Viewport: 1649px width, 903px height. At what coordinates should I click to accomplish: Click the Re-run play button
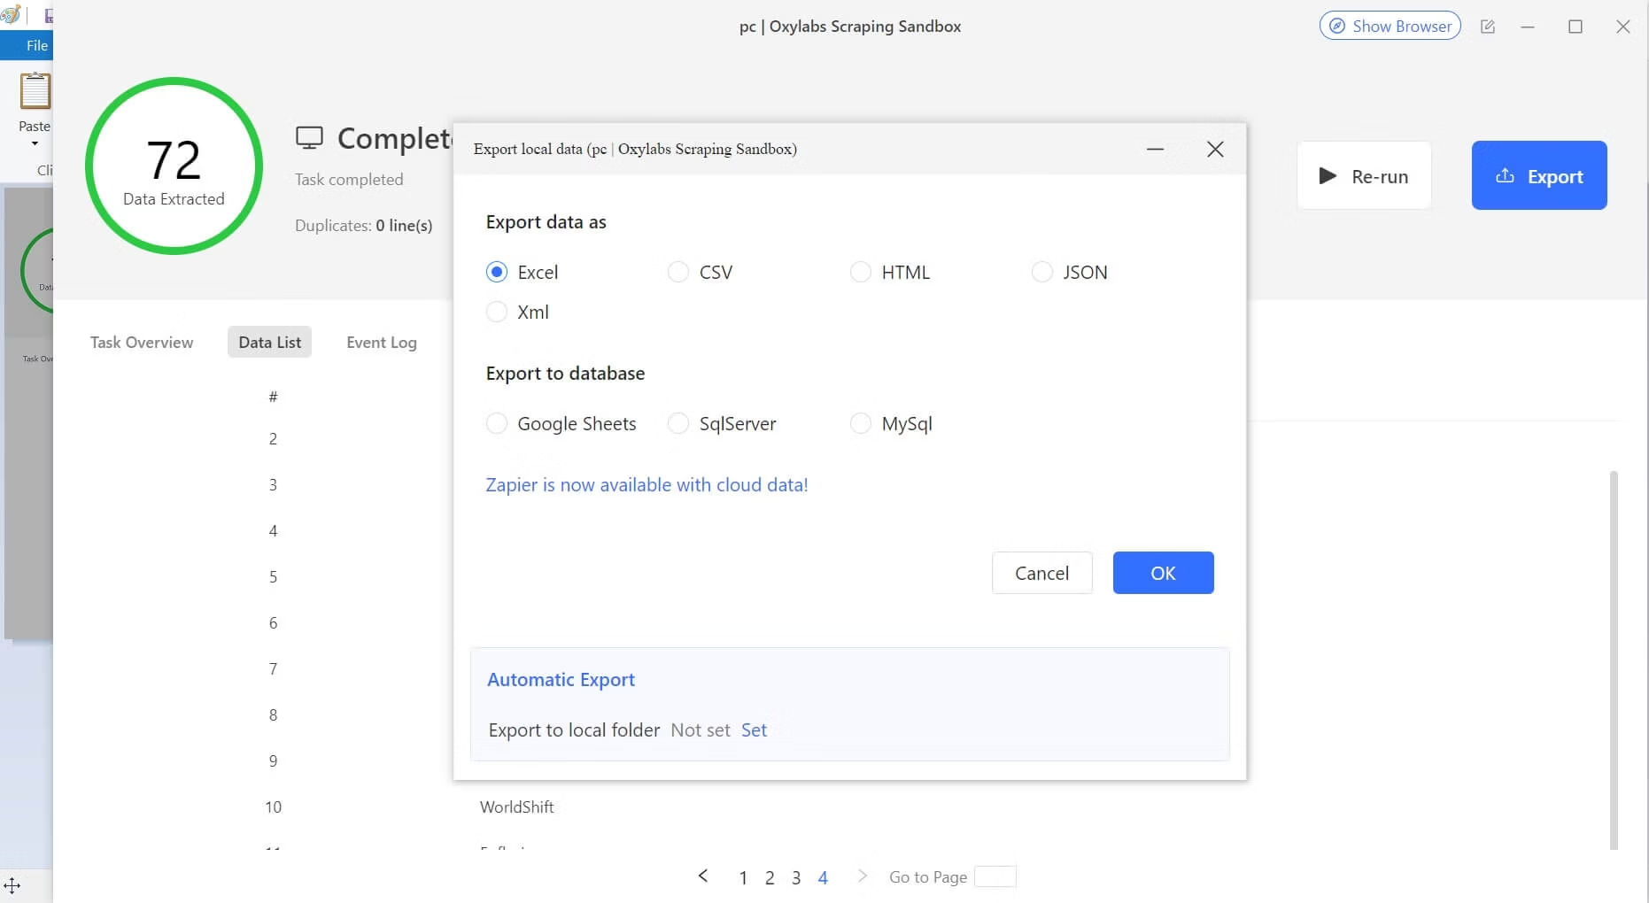point(1364,176)
